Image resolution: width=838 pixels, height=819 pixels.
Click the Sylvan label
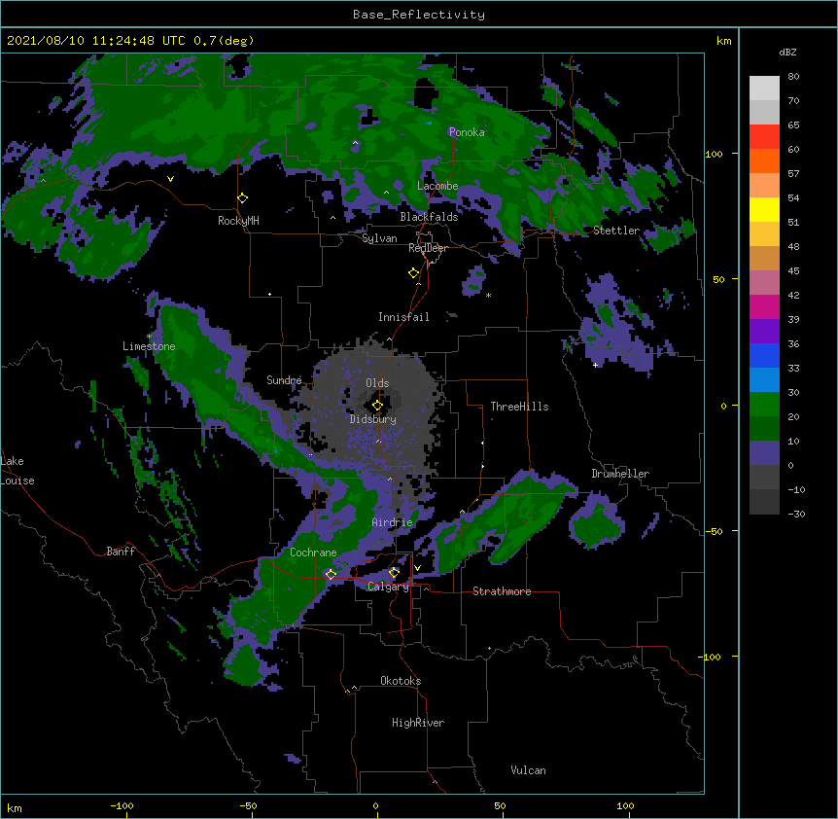[379, 238]
